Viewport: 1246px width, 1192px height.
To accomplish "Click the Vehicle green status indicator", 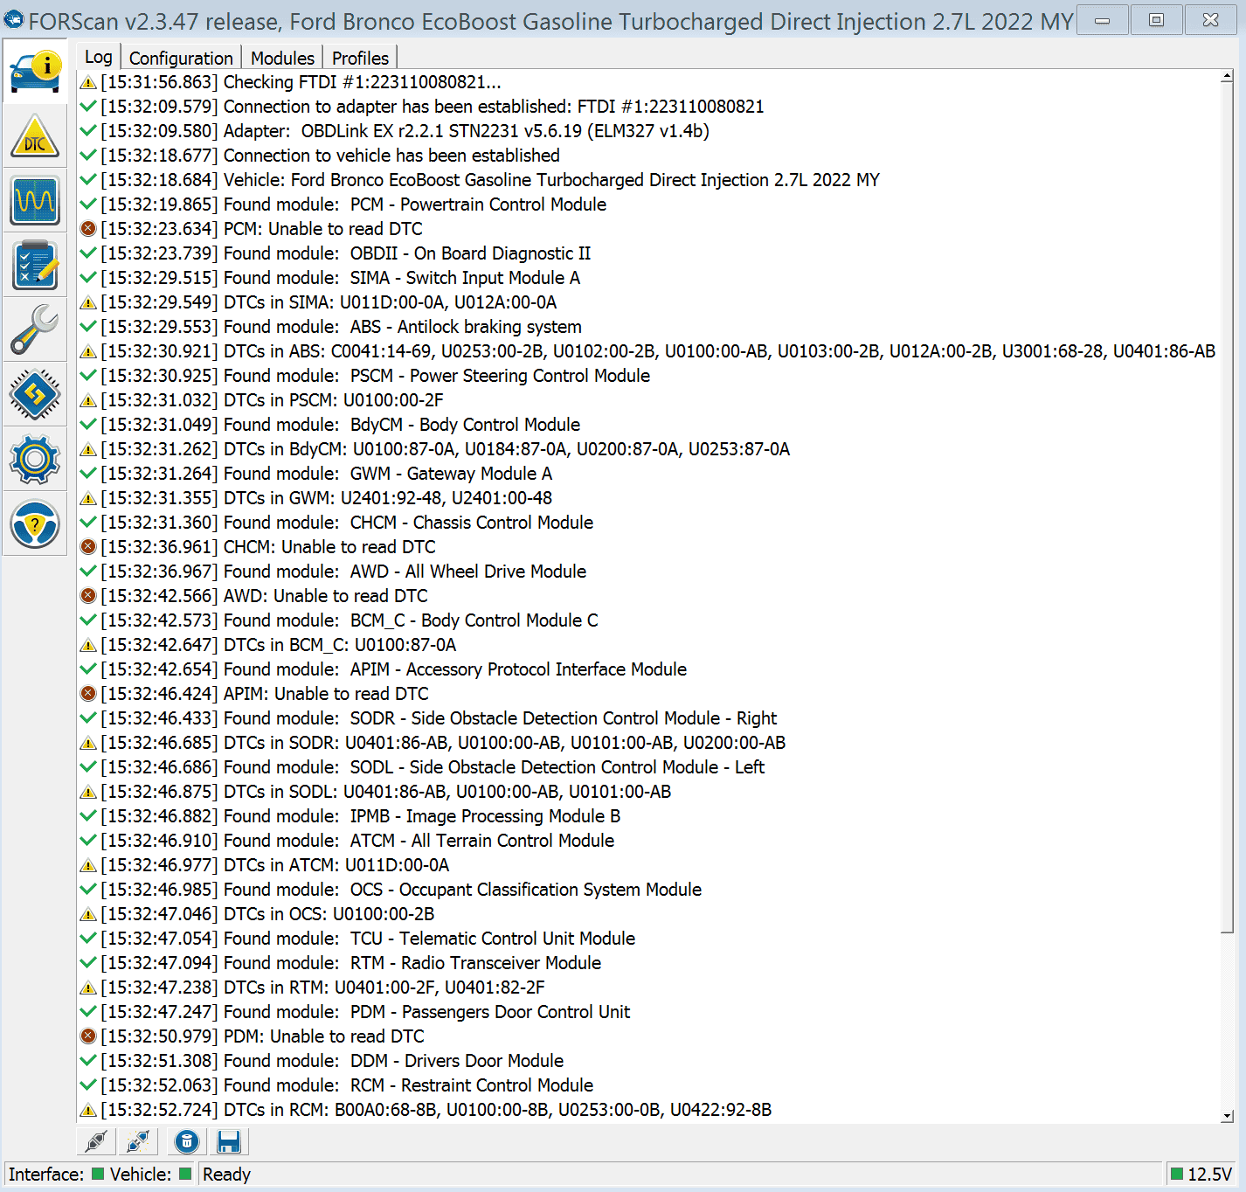I will coord(185,1174).
